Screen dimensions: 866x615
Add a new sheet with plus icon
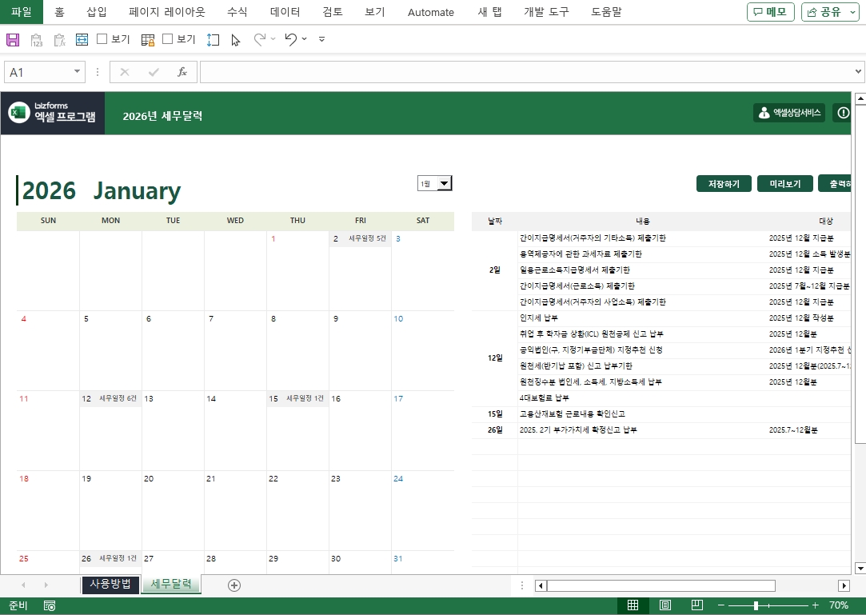tap(234, 585)
